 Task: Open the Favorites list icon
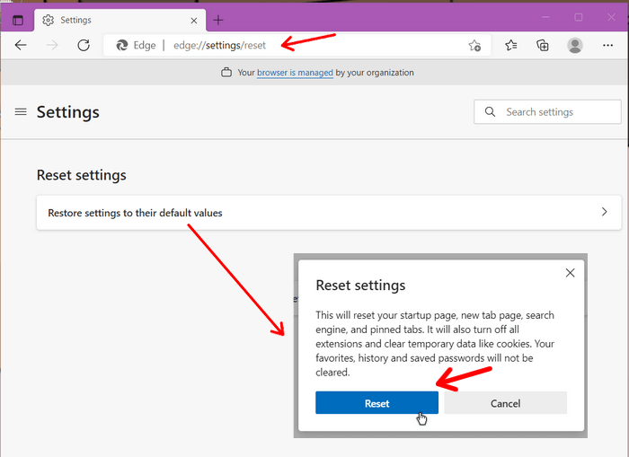[x=510, y=45]
